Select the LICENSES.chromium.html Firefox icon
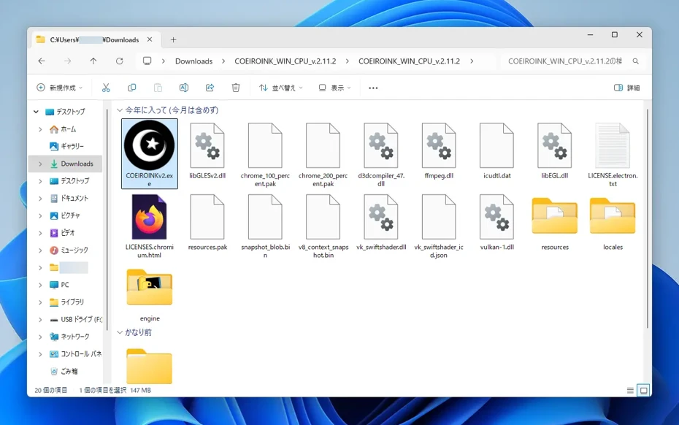Image resolution: width=679 pixels, height=425 pixels. 150,217
